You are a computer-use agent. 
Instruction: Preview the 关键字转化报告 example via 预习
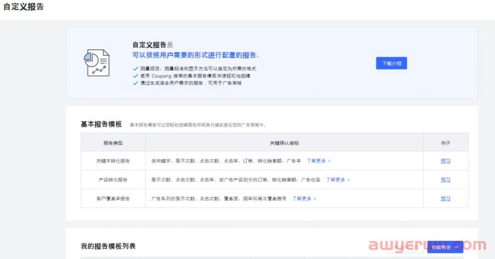coord(445,161)
